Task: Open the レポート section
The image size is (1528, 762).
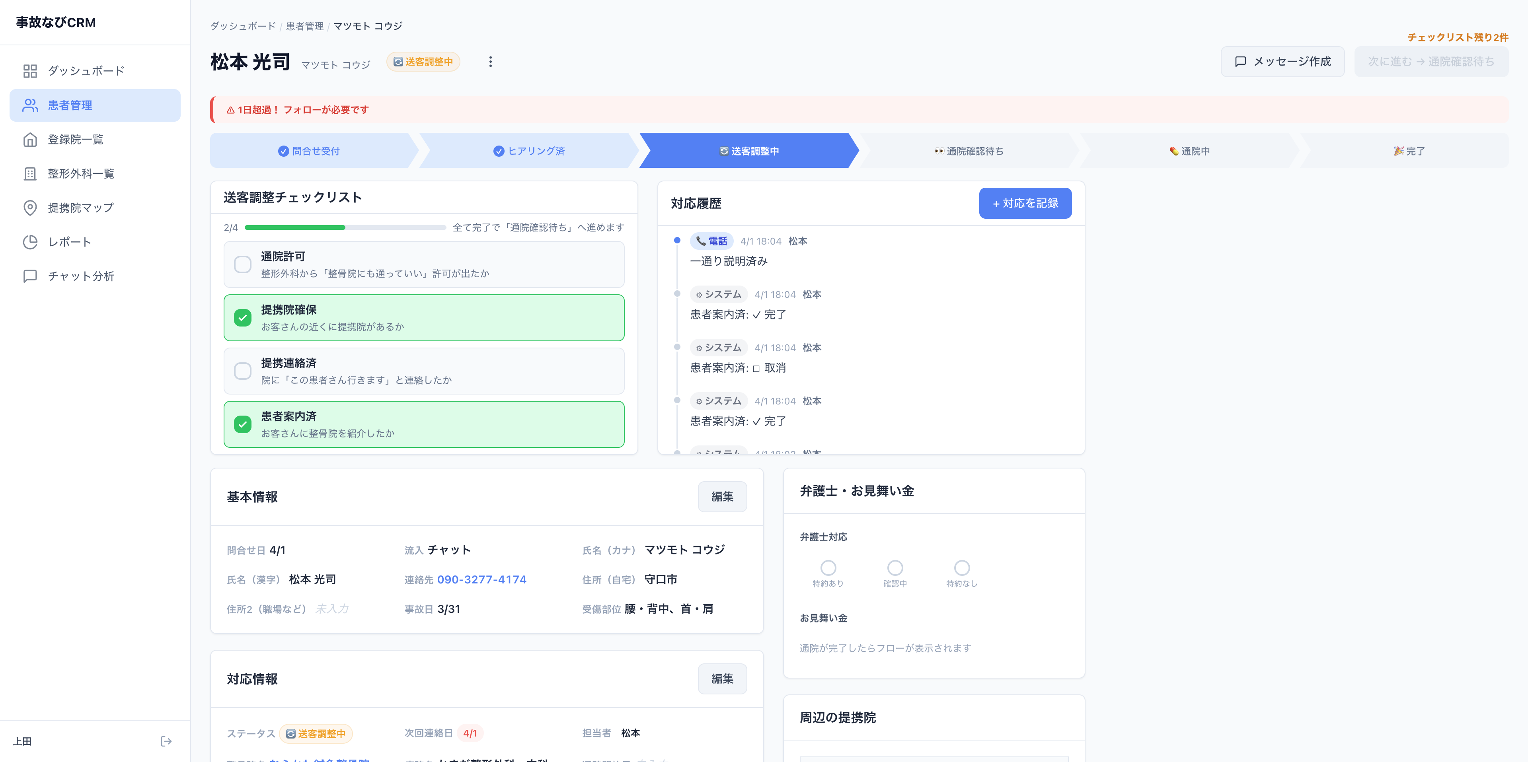Action: pyautogui.click(x=69, y=241)
